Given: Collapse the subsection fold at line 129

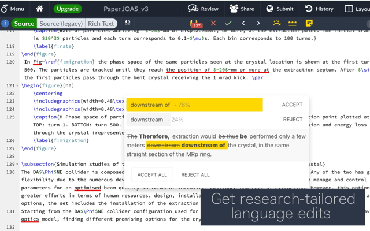Looking at the screenshot, I should 18,163.
